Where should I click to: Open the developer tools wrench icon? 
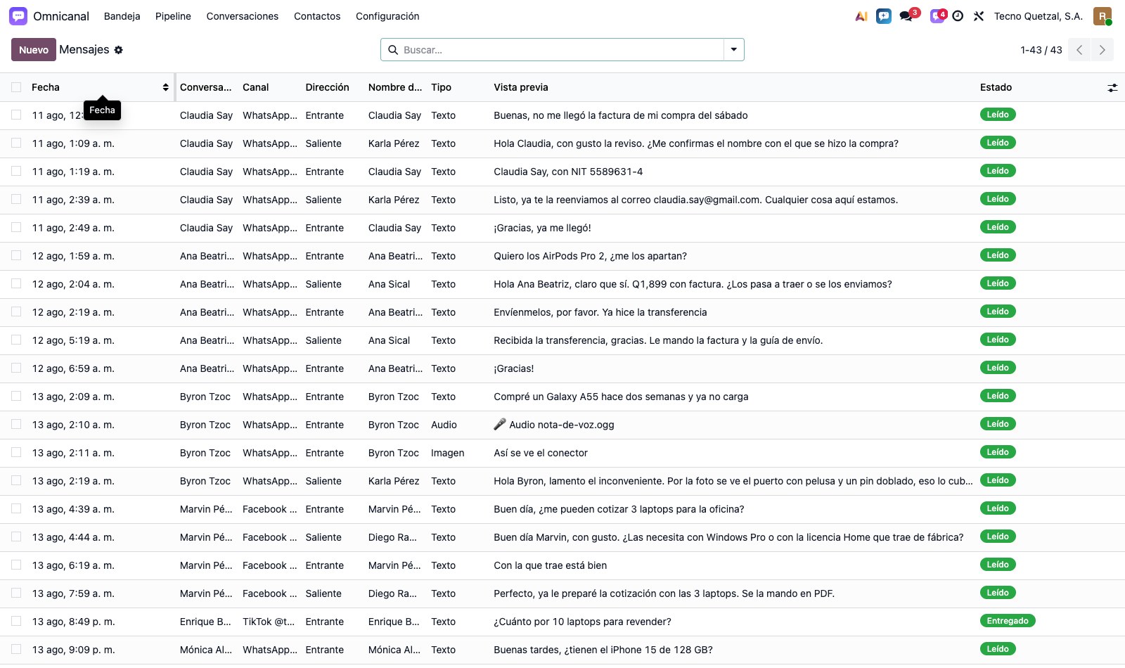(978, 16)
